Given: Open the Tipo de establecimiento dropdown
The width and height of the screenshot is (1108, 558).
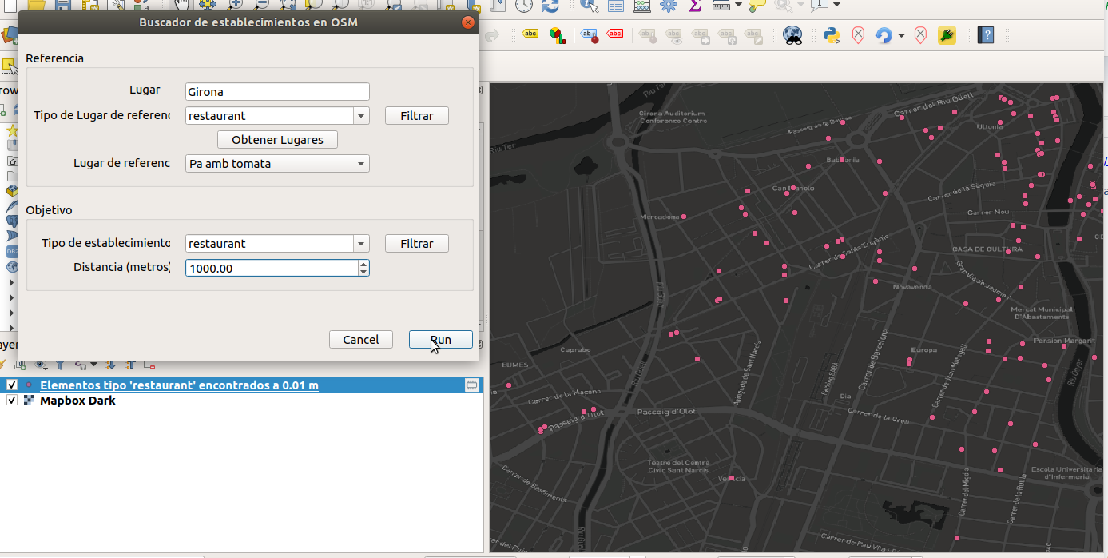Looking at the screenshot, I should (362, 244).
